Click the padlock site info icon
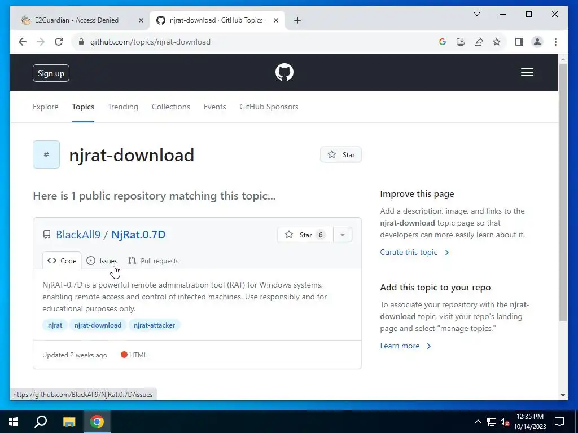The height and width of the screenshot is (433, 578). [81, 42]
